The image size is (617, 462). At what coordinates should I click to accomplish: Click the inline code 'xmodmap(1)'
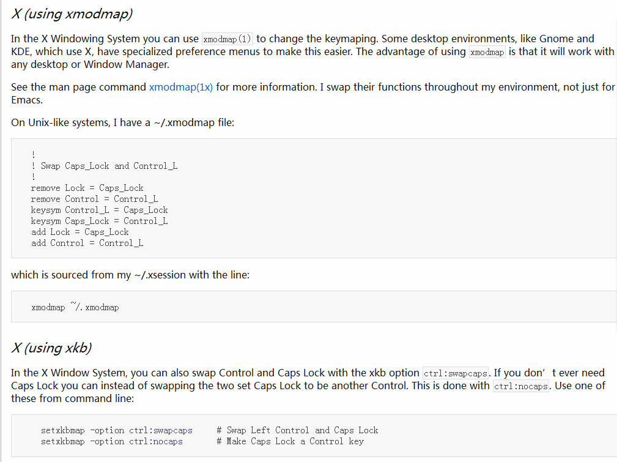pos(227,39)
